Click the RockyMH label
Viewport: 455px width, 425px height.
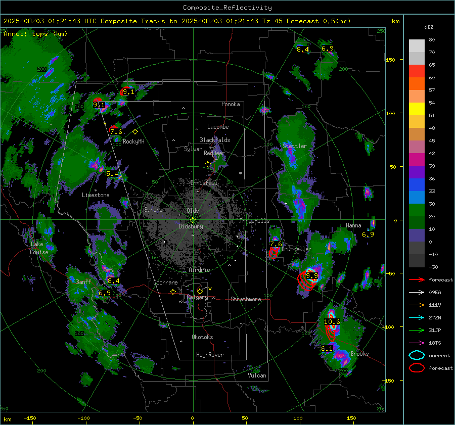133,141
